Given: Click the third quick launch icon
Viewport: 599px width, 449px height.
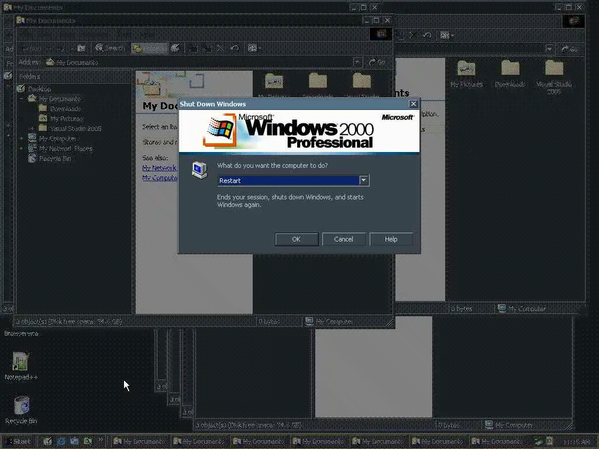Looking at the screenshot, I should coord(74,441).
